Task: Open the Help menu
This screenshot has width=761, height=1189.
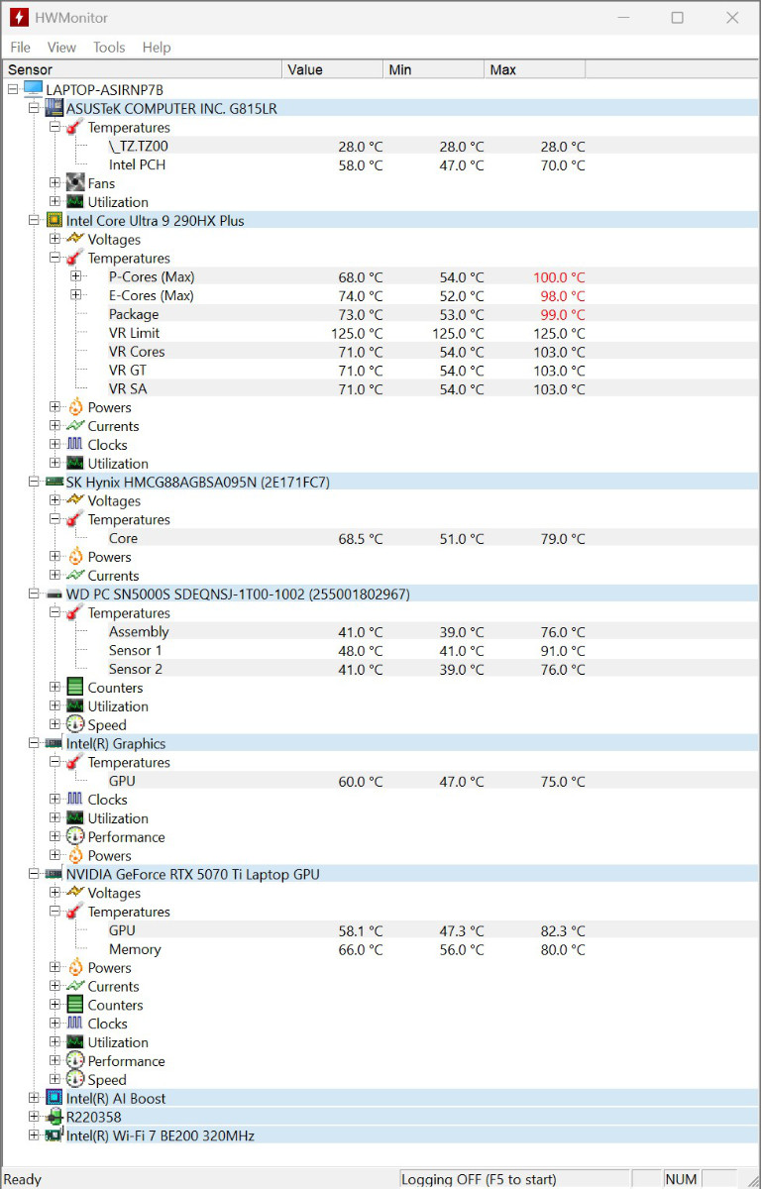Action: tap(157, 48)
